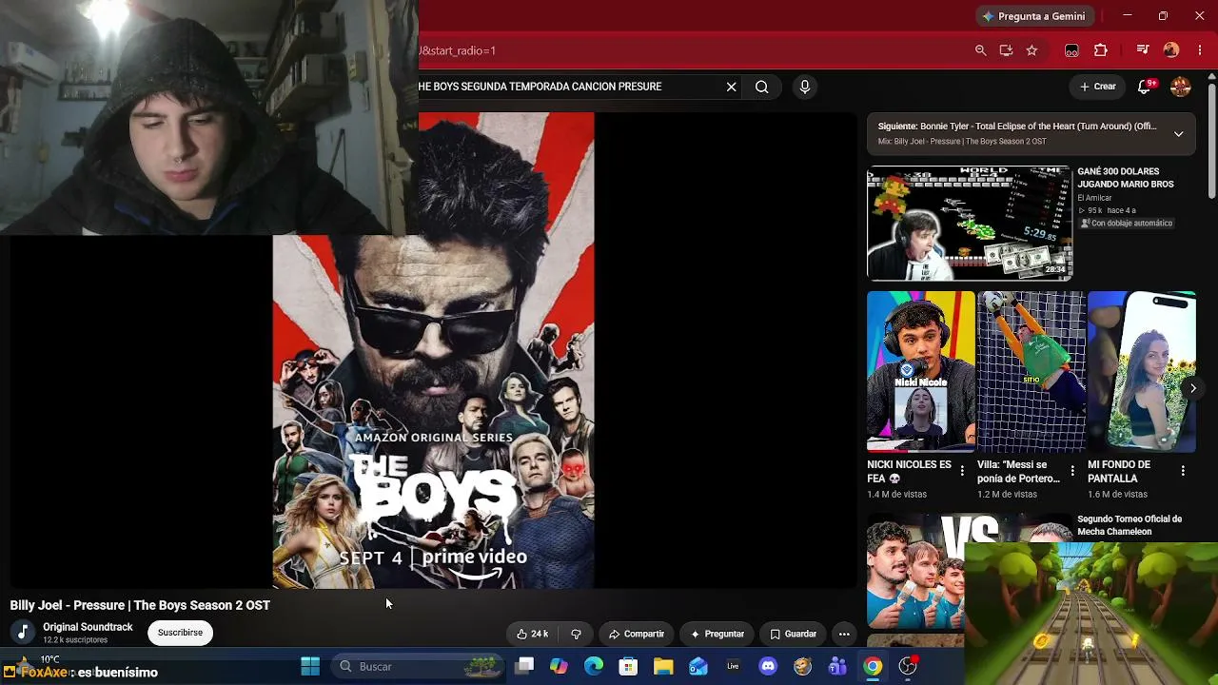
Task: Click the video player poster area
Action: click(434, 350)
